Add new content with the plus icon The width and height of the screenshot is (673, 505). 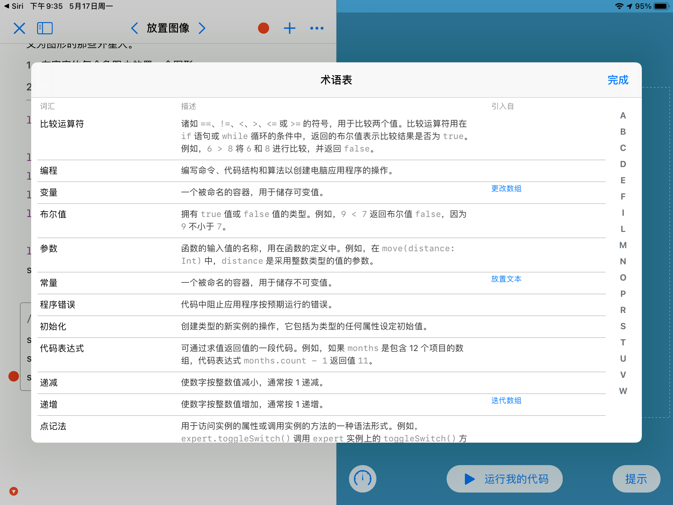click(289, 28)
